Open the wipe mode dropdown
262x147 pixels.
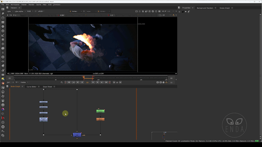coord(91,11)
